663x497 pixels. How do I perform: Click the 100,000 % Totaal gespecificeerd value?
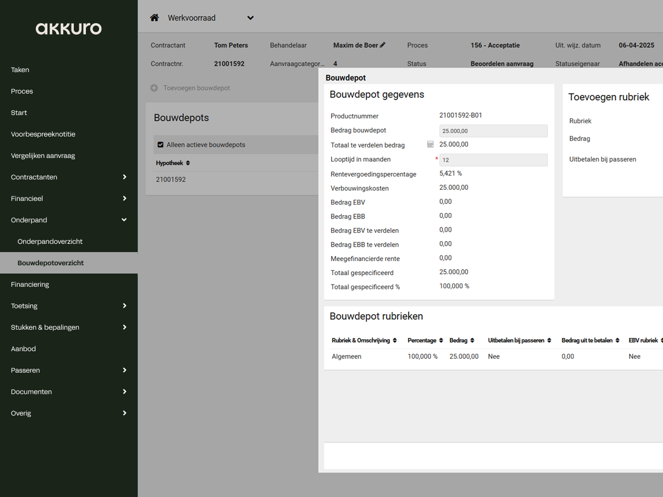454,286
